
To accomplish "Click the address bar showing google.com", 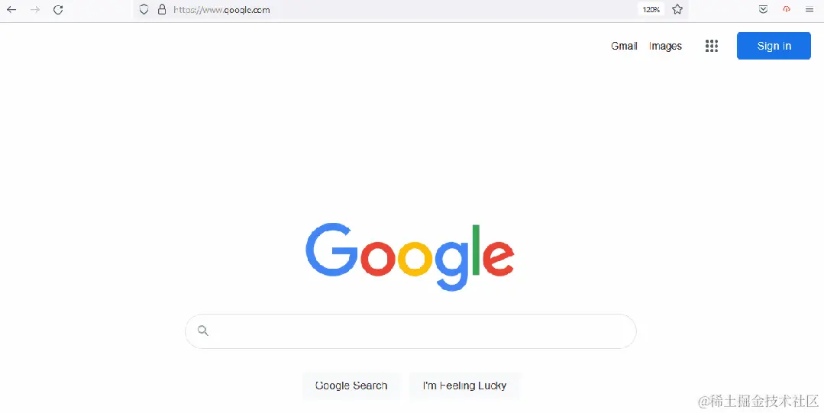I will click(399, 9).
